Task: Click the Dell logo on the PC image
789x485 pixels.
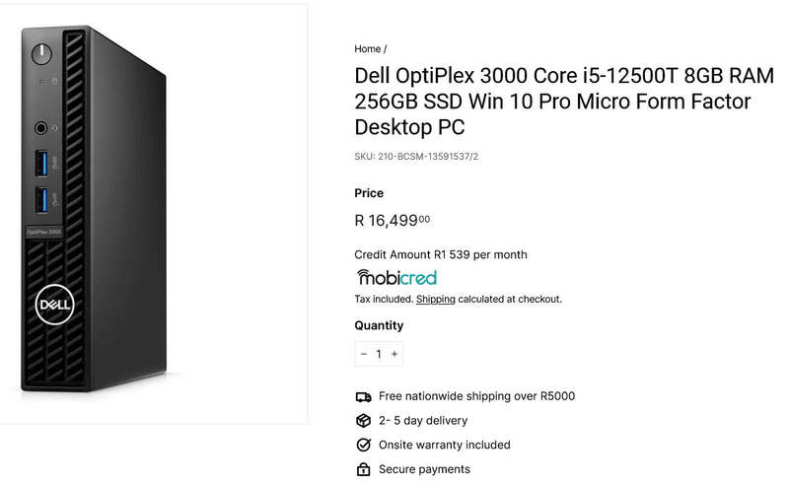Action: (x=54, y=305)
